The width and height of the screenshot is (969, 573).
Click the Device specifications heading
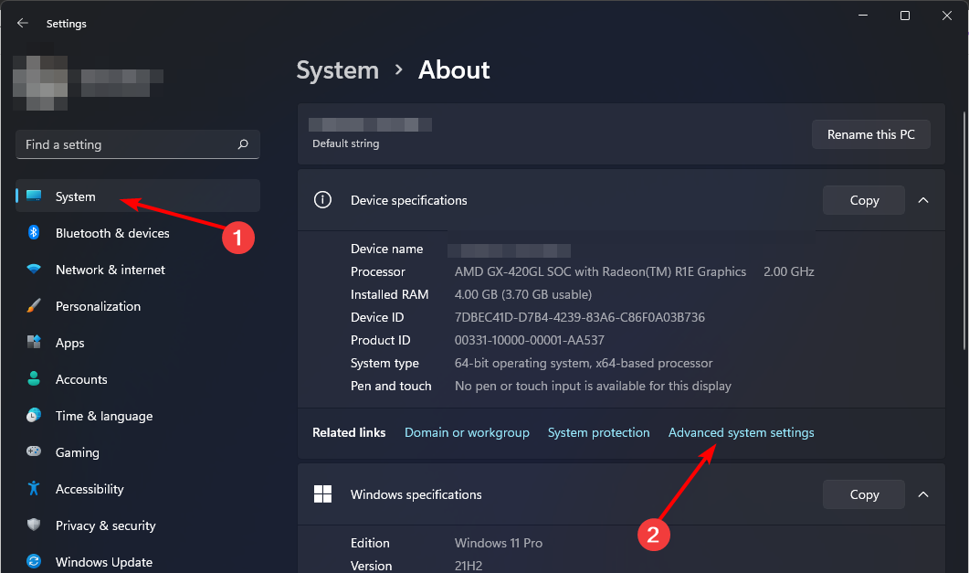pos(408,200)
